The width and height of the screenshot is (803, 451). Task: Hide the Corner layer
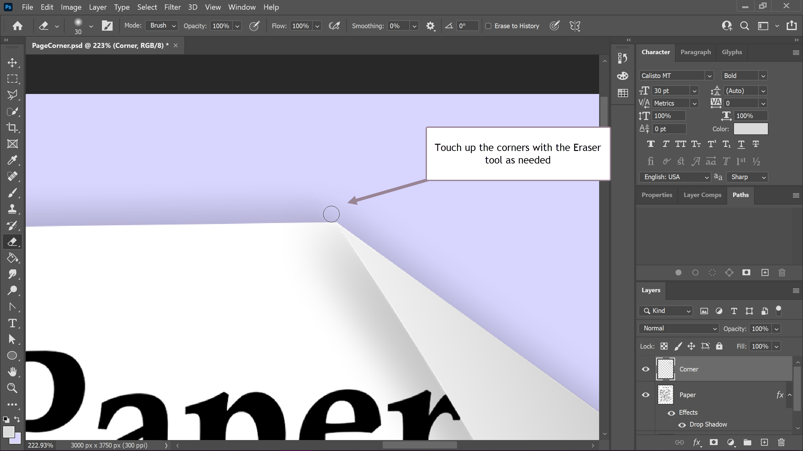tap(646, 369)
